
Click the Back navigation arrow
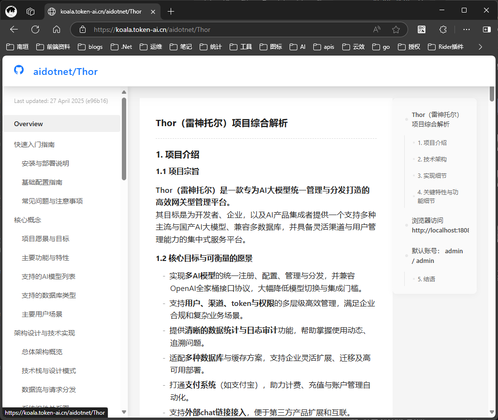click(x=14, y=29)
